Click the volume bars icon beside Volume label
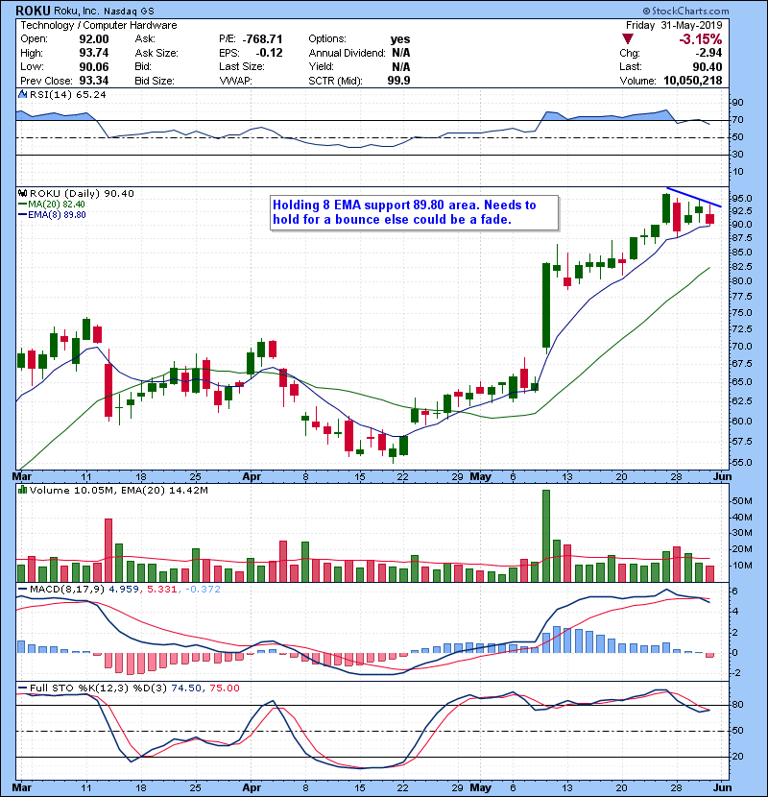The height and width of the screenshot is (797, 768). click(22, 490)
